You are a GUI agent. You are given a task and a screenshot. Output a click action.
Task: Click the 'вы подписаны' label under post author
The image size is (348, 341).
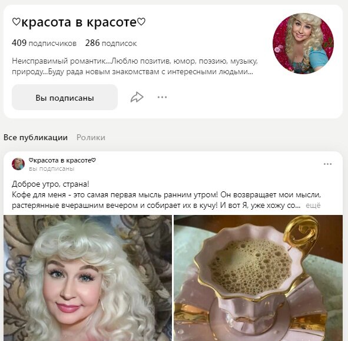[51, 168]
